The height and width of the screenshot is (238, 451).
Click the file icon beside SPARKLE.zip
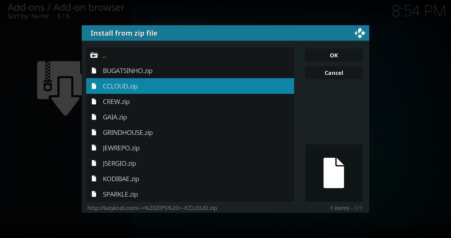[94, 194]
